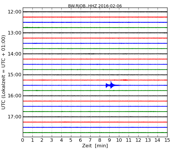This screenshot has width=190, height=152.
Task: Click the 17:00 time axis label
Action: point(15,117)
